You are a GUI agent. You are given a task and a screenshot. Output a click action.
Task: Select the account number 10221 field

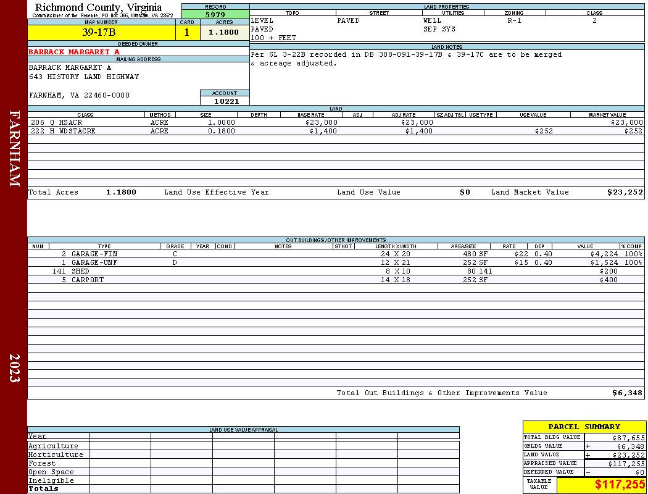pos(225,101)
